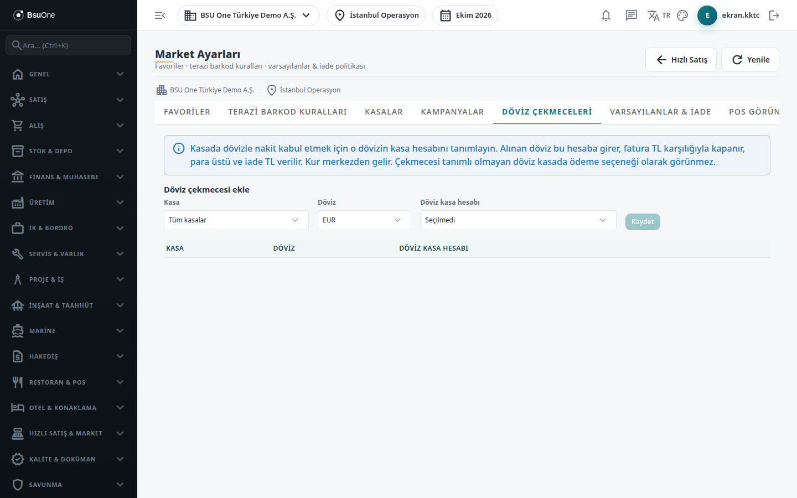Click the ALIŞ shopping cart icon
Image resolution: width=797 pixels, height=498 pixels.
coord(18,126)
